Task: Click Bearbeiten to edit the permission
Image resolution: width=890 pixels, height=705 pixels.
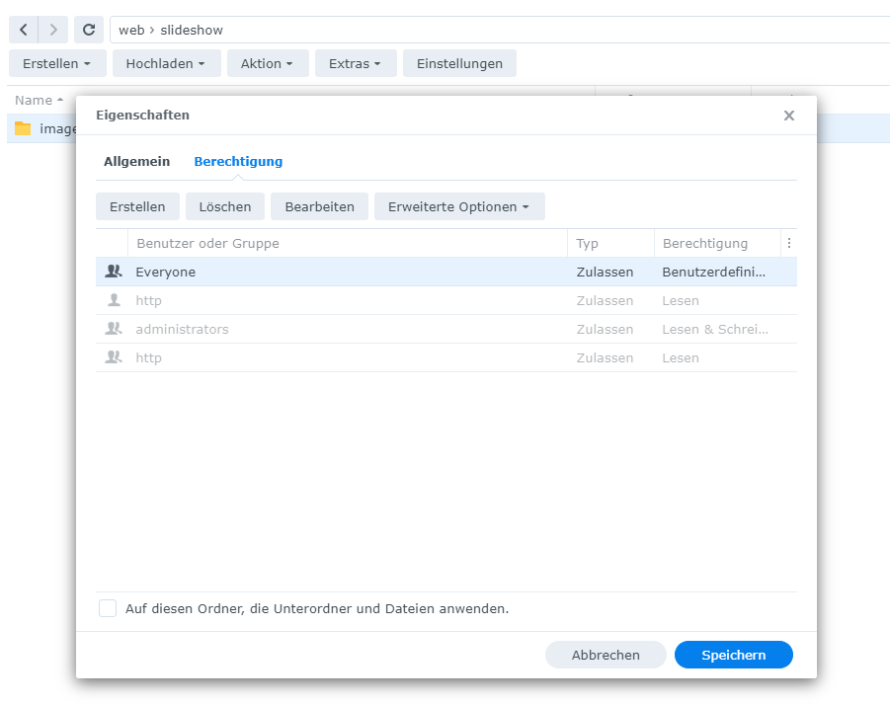Action: point(319,206)
